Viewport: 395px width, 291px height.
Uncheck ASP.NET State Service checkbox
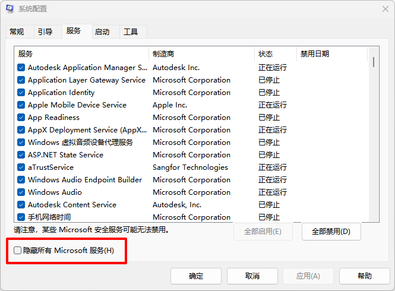21,154
